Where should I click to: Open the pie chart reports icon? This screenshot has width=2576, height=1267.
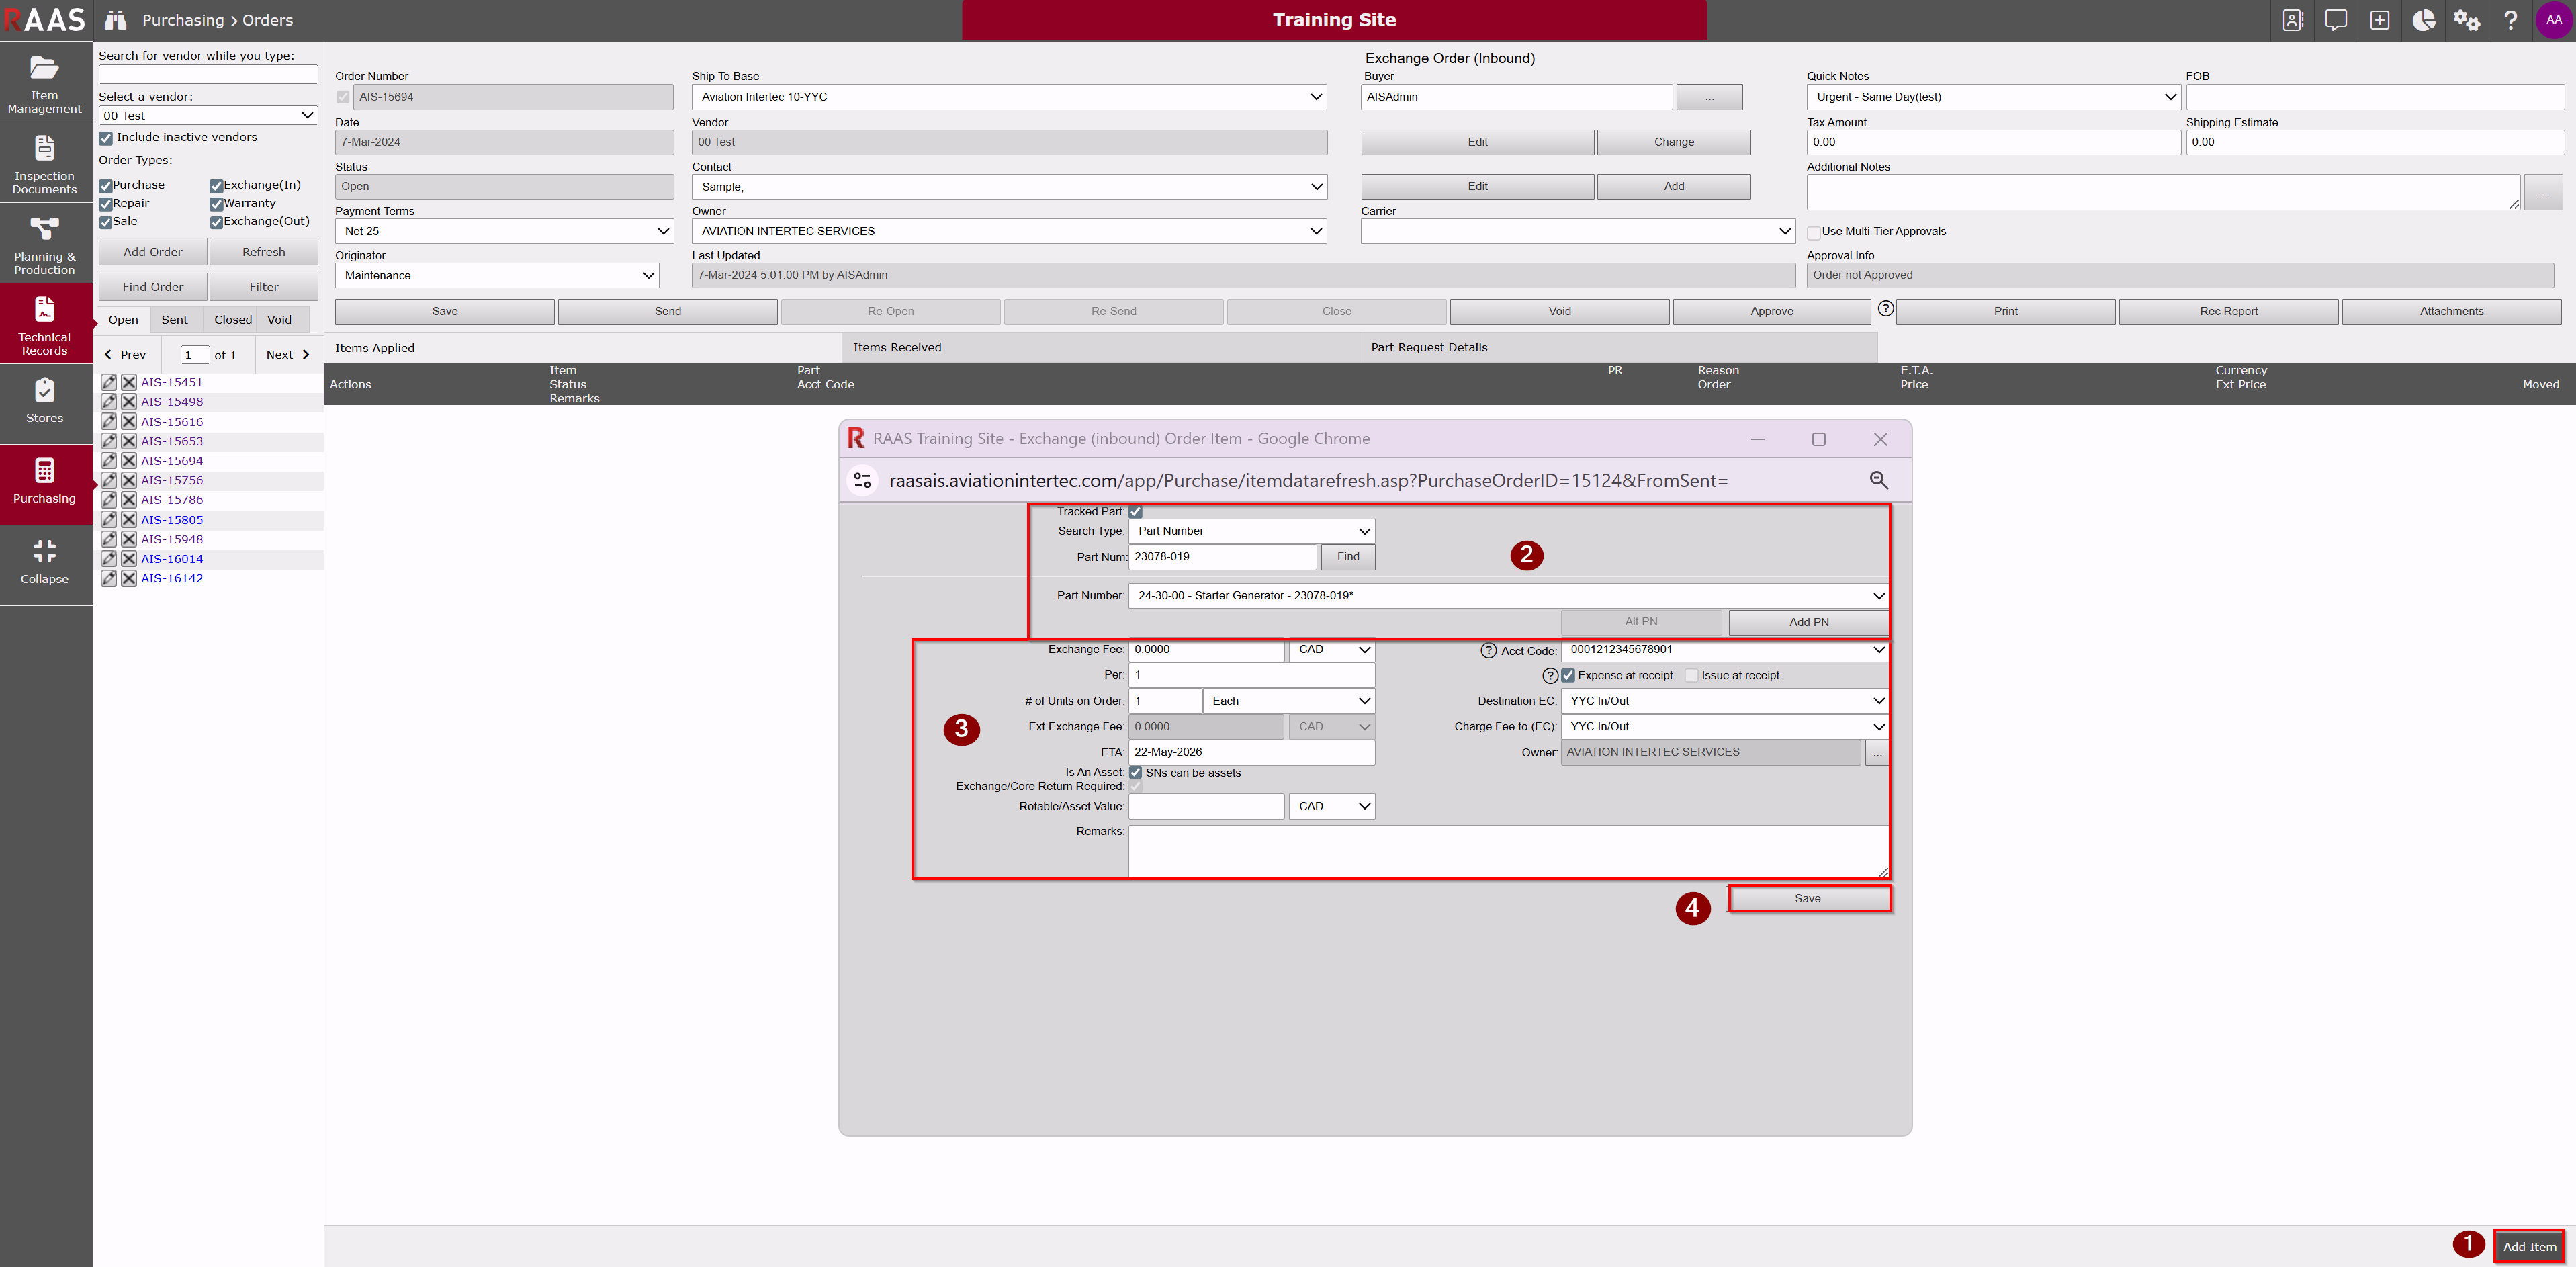2424,20
